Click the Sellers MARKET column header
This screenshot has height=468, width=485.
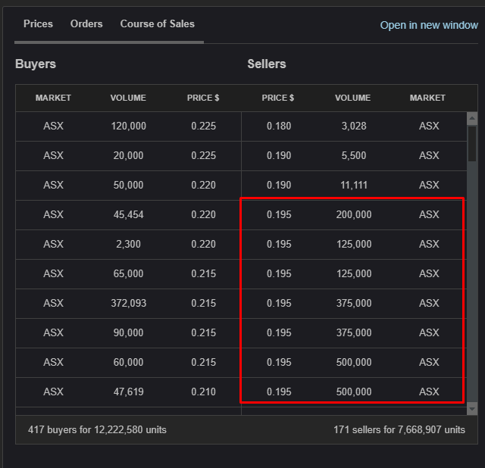tap(428, 98)
